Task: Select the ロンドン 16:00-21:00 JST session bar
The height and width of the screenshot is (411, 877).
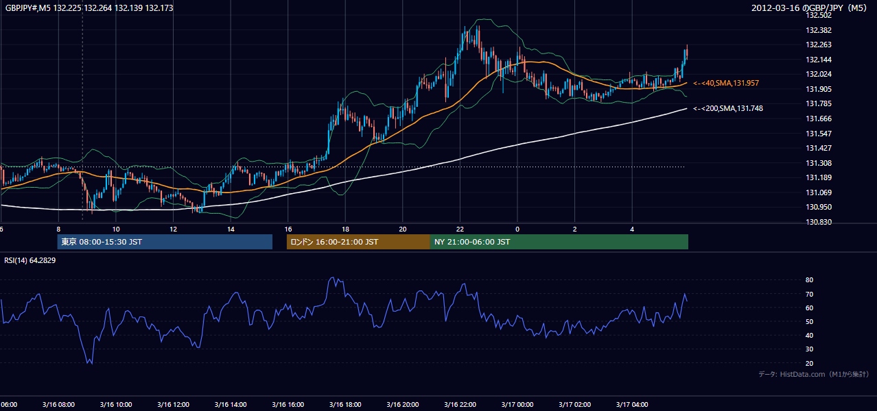Action: (358, 242)
